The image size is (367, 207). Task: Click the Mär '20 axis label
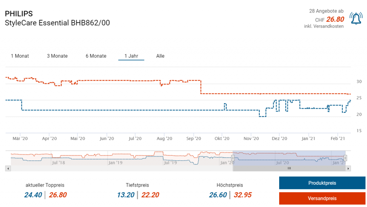tap(20, 139)
